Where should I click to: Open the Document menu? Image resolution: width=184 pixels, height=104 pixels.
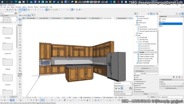18,7
